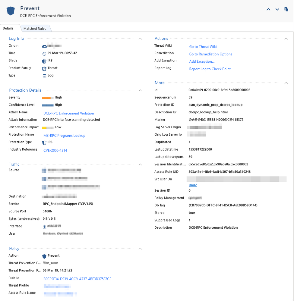Click the orange Severity level bar
Viewport: 294px width, 301px height.
47,98
